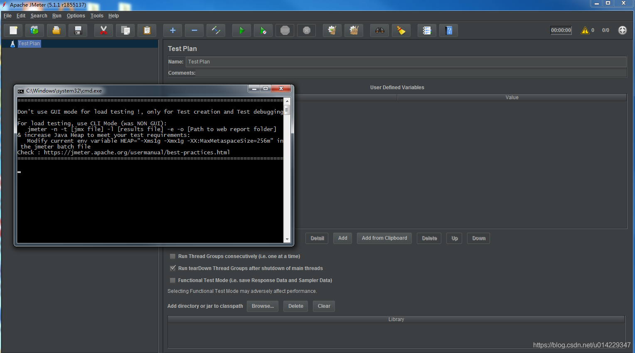Click the Paste clipboard icon

click(147, 30)
